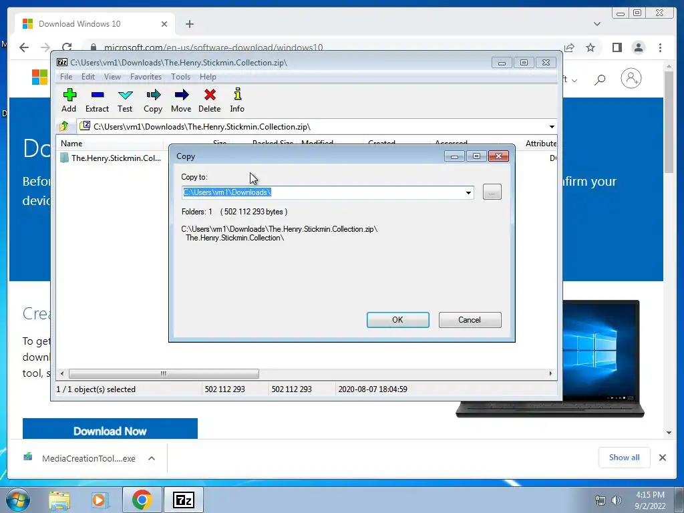The width and height of the screenshot is (684, 513).
Task: Open the Edit menu in 7-Zip
Action: (x=88, y=77)
